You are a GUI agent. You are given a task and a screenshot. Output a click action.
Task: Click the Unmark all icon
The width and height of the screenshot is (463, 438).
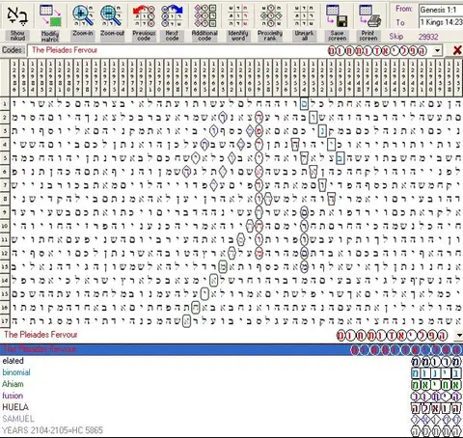[304, 15]
